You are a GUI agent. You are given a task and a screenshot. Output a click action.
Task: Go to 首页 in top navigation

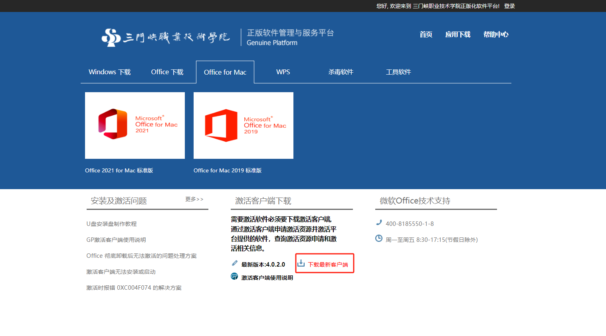point(426,35)
